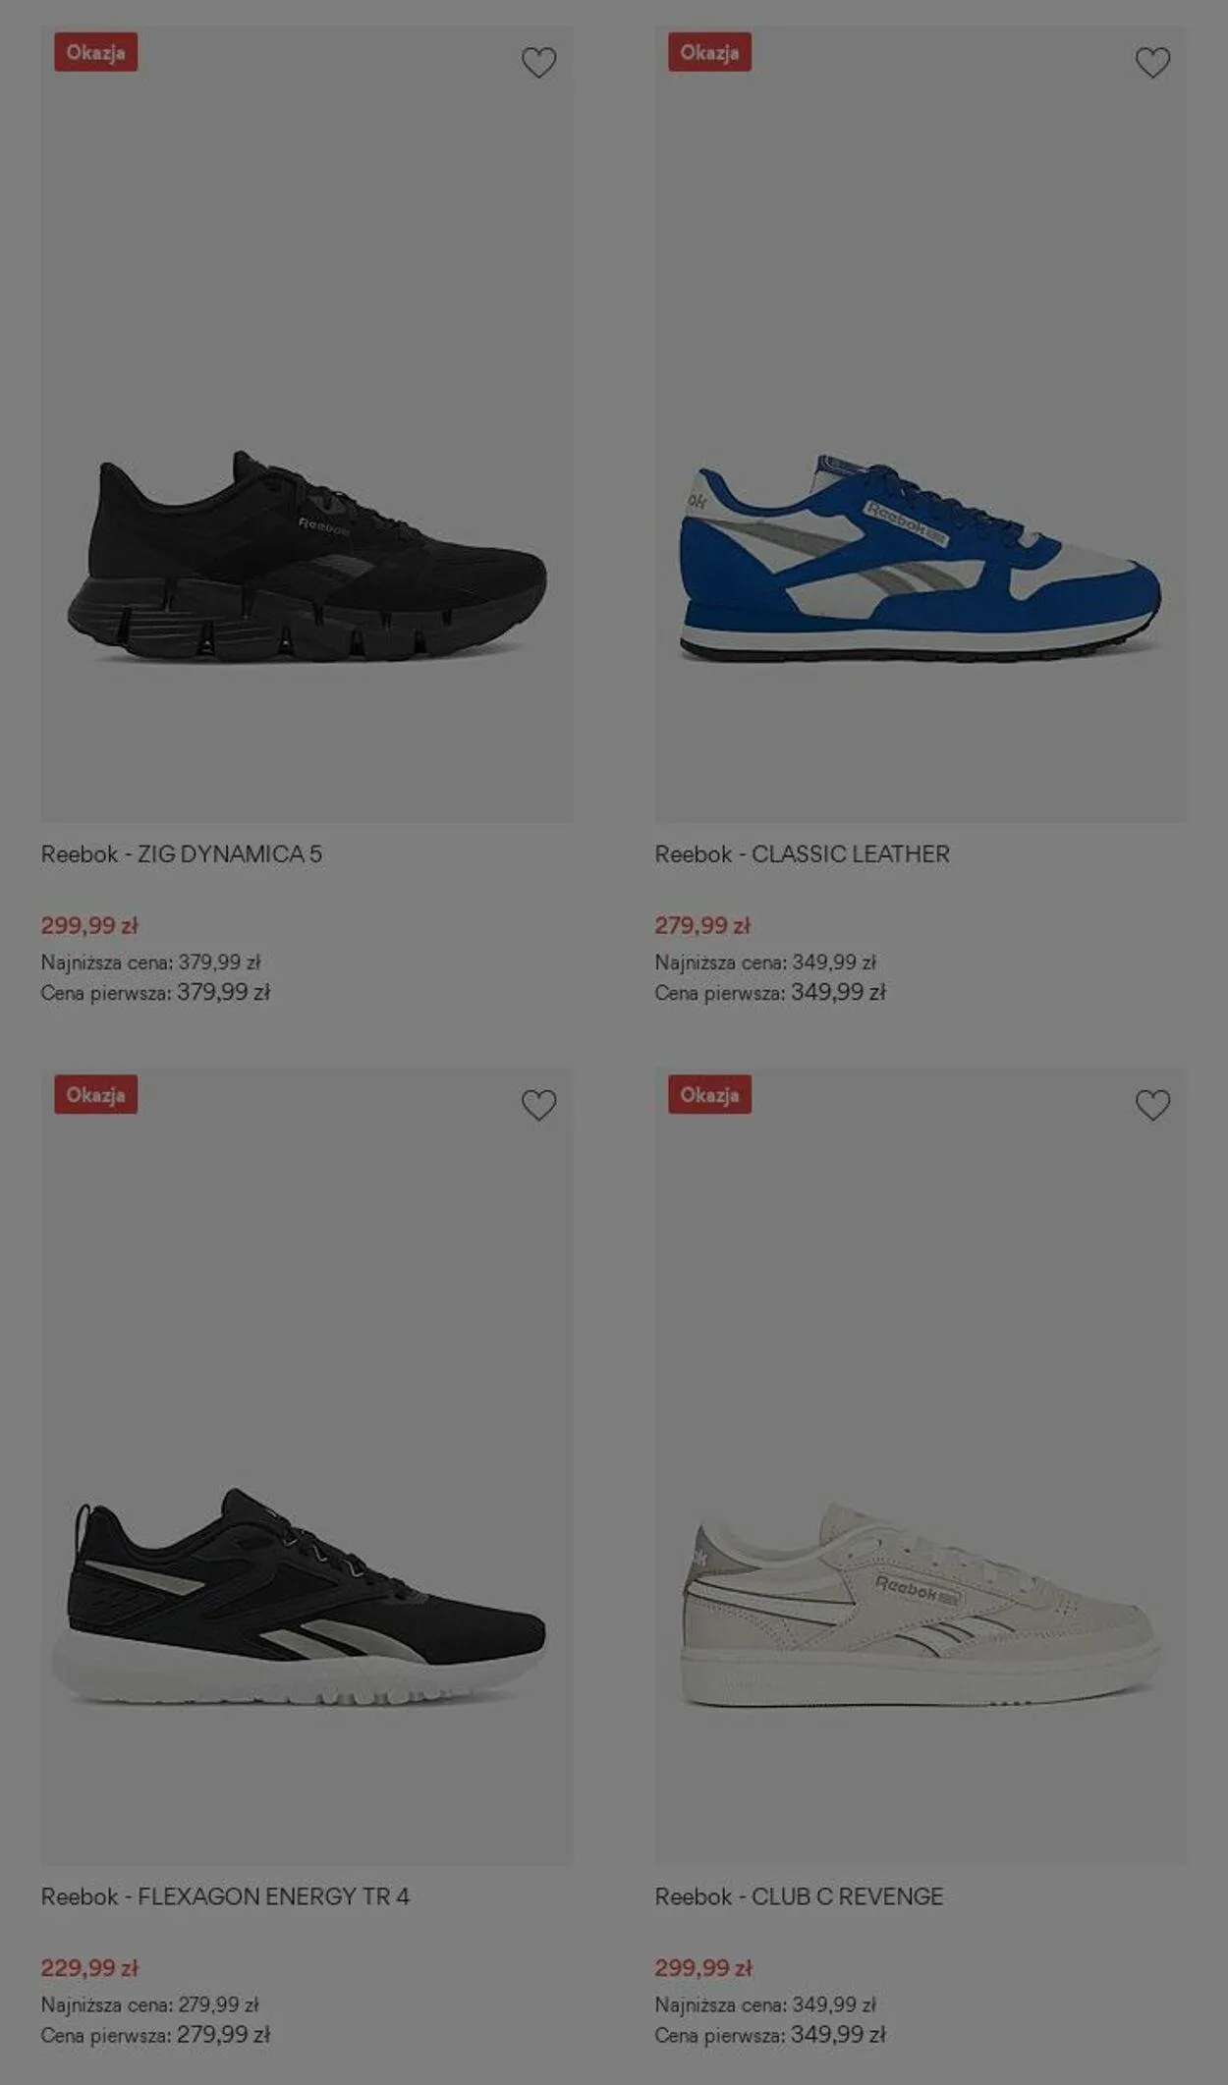Open Reebok - FLEXAGON ENERGY TR 4 title
This screenshot has width=1228, height=2085.
tap(225, 1896)
